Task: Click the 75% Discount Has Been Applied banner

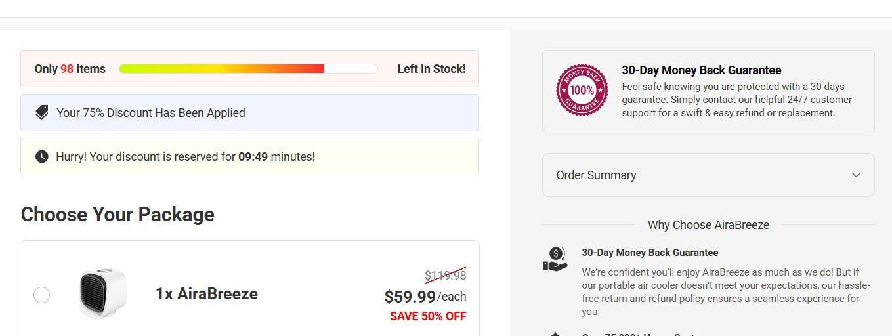Action: click(x=249, y=113)
